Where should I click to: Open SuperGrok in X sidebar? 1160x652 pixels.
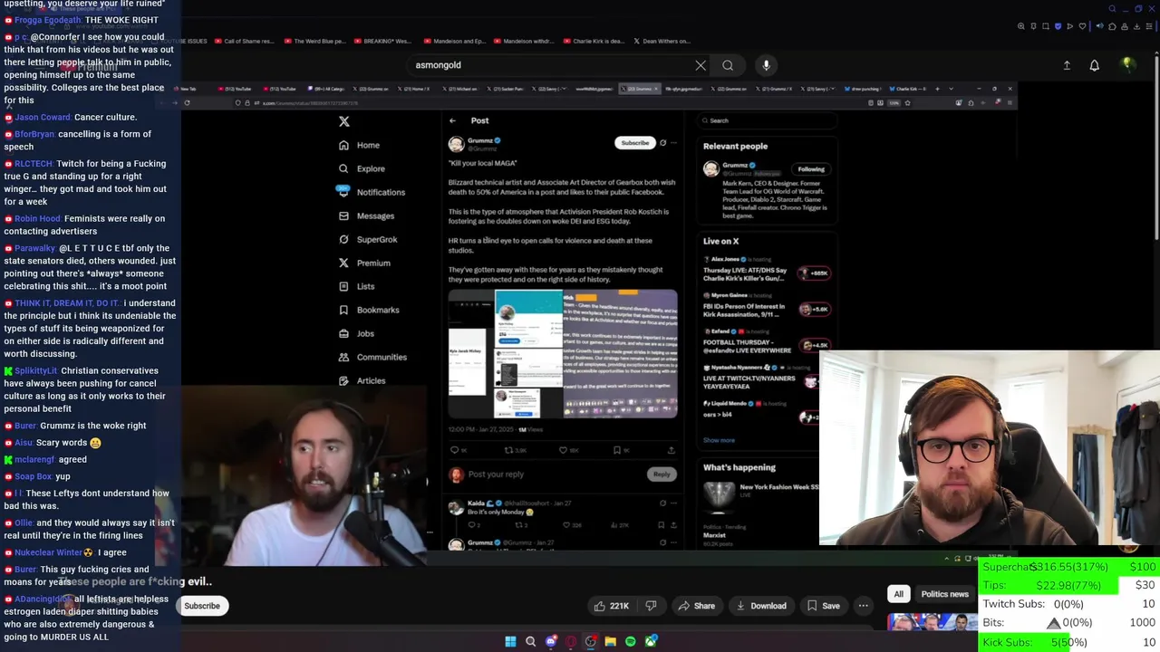(x=367, y=239)
